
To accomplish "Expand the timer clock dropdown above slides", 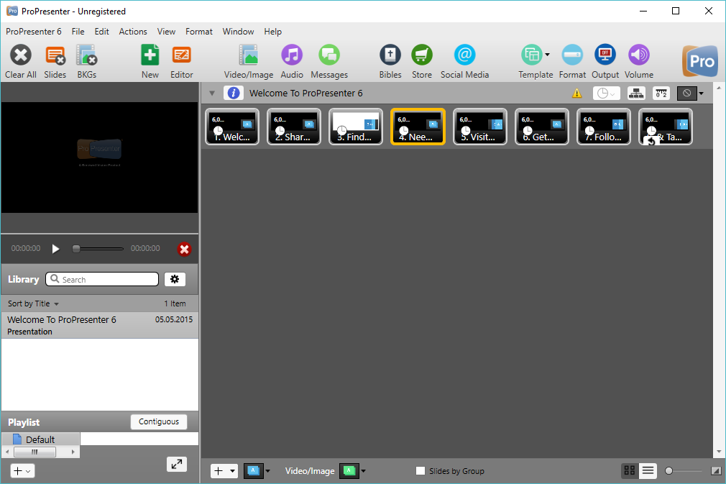I will [x=605, y=93].
